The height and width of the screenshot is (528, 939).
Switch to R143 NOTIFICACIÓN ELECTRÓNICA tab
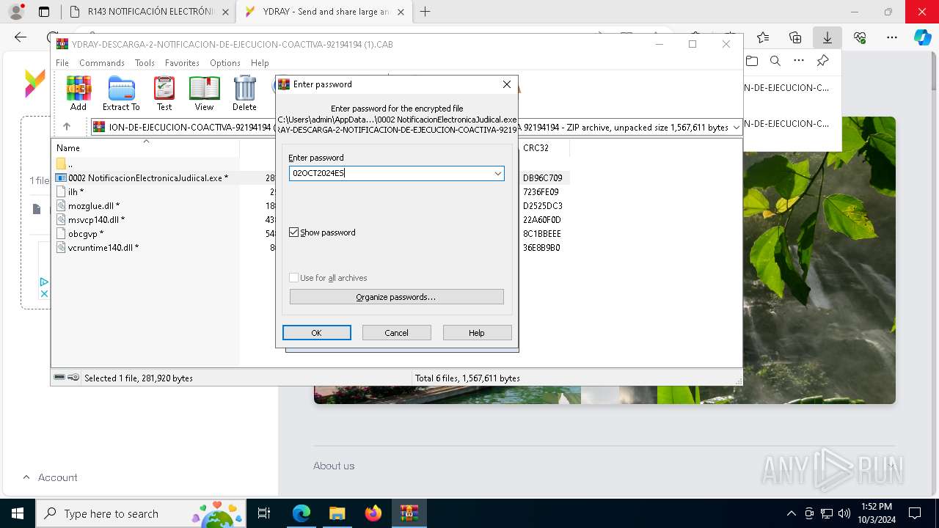click(148, 12)
